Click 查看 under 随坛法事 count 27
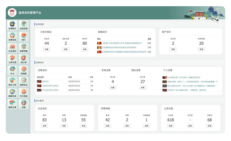 click(x=143, y=88)
